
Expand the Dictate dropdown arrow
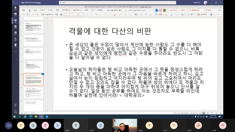[214, 15]
